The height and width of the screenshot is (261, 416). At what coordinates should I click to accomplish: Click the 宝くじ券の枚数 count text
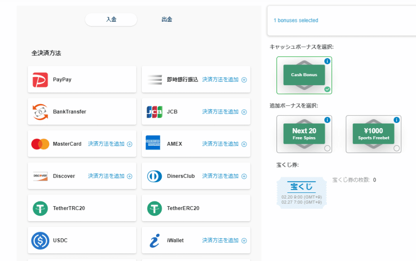354,180
